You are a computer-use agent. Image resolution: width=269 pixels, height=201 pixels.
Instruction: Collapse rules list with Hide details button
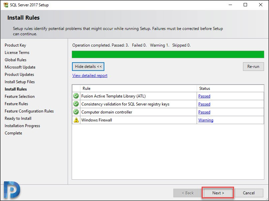pyautogui.click(x=88, y=67)
